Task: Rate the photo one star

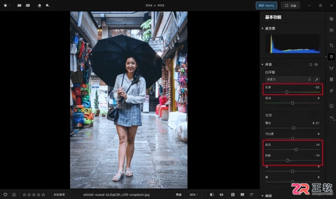Action: click(x=24, y=195)
